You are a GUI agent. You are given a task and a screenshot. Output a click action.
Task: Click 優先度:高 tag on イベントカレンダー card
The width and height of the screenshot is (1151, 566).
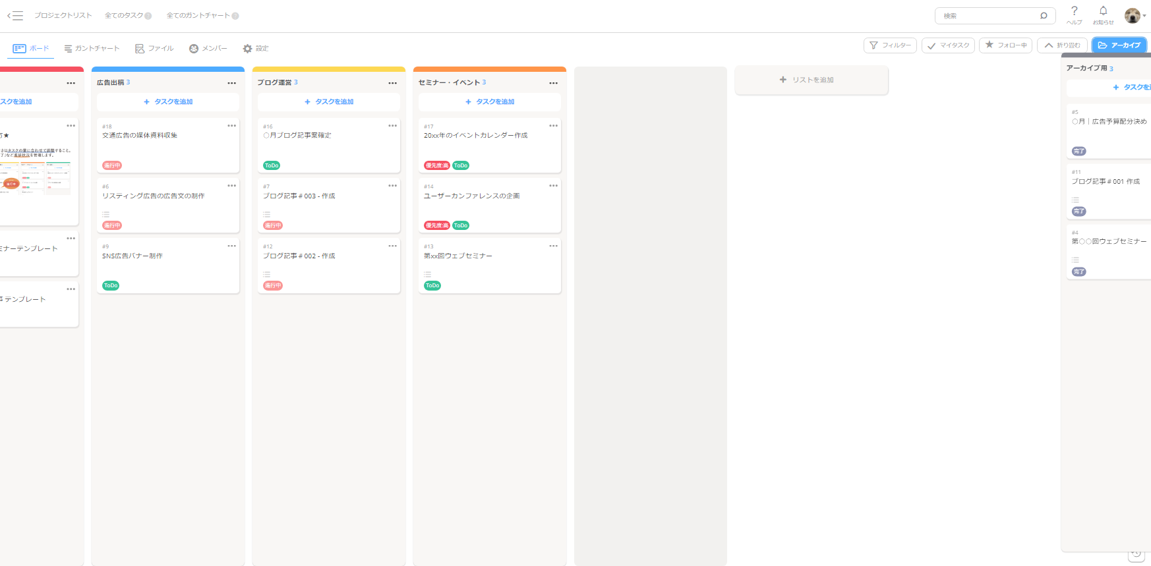(x=437, y=165)
